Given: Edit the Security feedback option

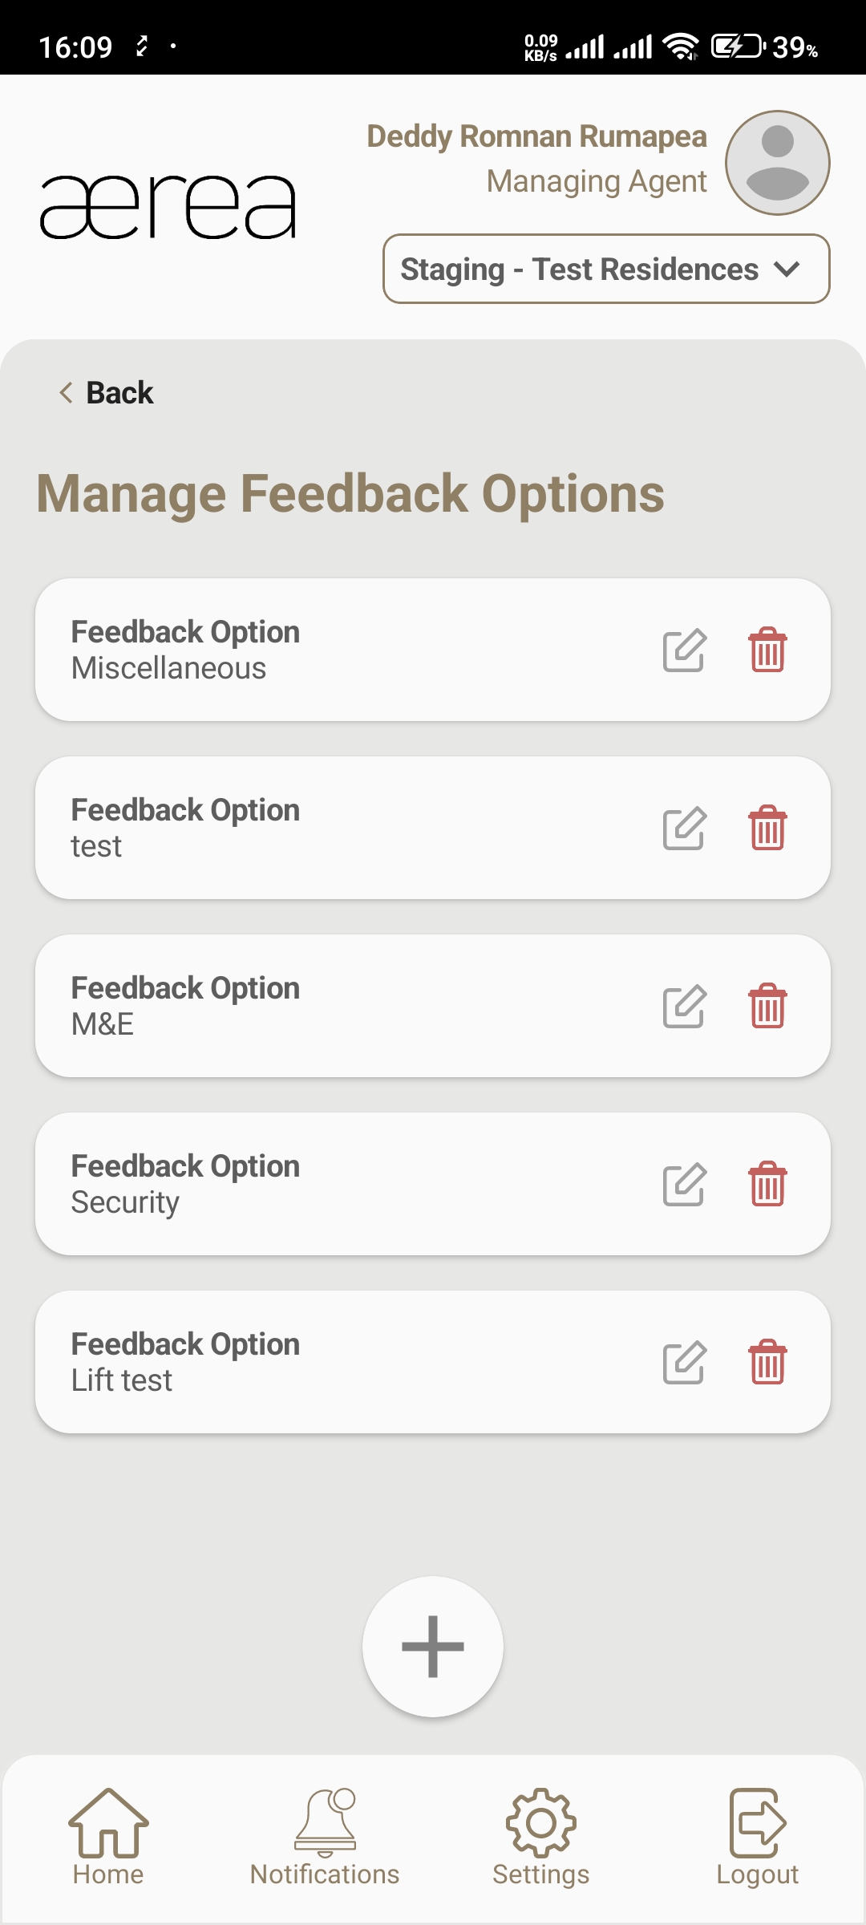Looking at the screenshot, I should [684, 1185].
